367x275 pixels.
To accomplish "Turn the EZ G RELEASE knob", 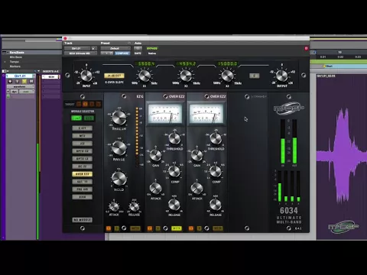I will [134, 207].
